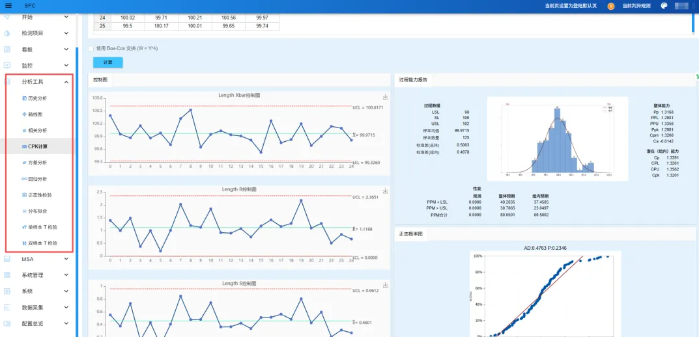Click the 回归分析 sidebar icon
Viewport: 699px width, 337px height.
[x=25, y=179]
